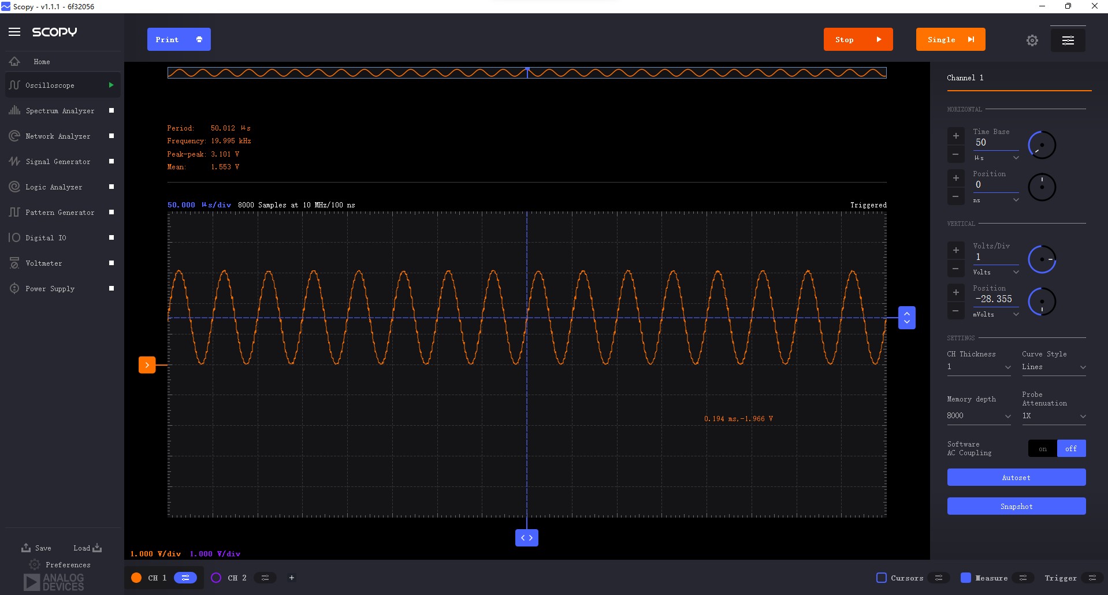The image size is (1108, 595).
Task: Decrease Time Base with minus button
Action: [x=956, y=154]
